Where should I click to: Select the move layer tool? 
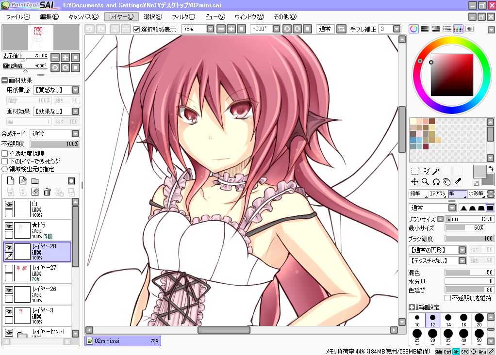click(414, 182)
